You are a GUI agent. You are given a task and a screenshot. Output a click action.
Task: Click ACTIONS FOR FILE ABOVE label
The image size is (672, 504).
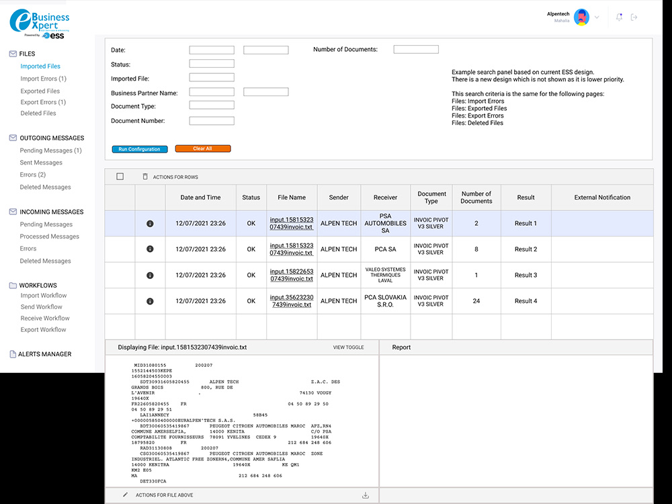pyautogui.click(x=164, y=495)
